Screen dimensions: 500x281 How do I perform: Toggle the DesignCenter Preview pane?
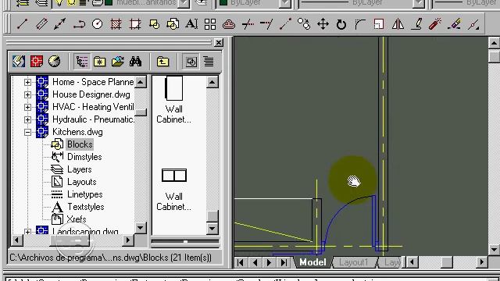tap(191, 61)
